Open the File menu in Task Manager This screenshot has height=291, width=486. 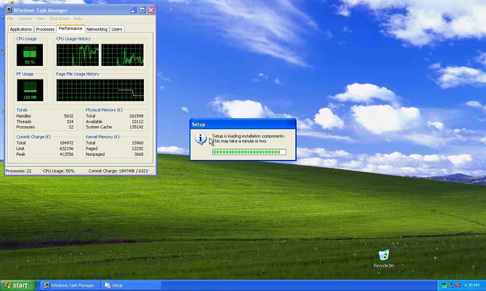[10, 19]
